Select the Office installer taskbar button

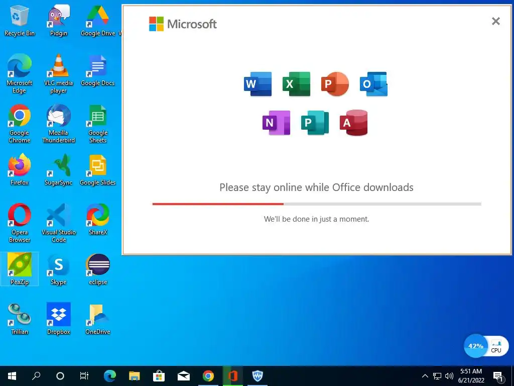coord(233,376)
